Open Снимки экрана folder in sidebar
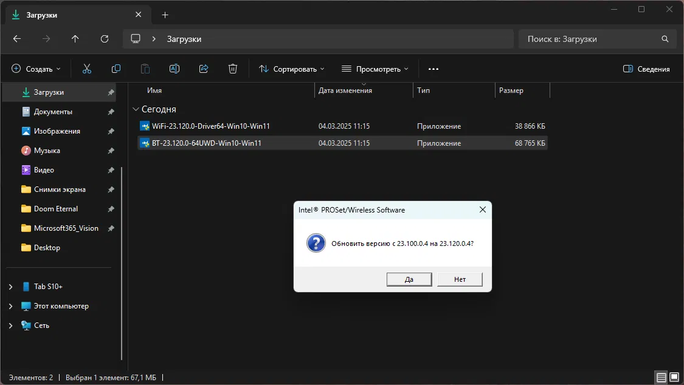 tap(59, 189)
